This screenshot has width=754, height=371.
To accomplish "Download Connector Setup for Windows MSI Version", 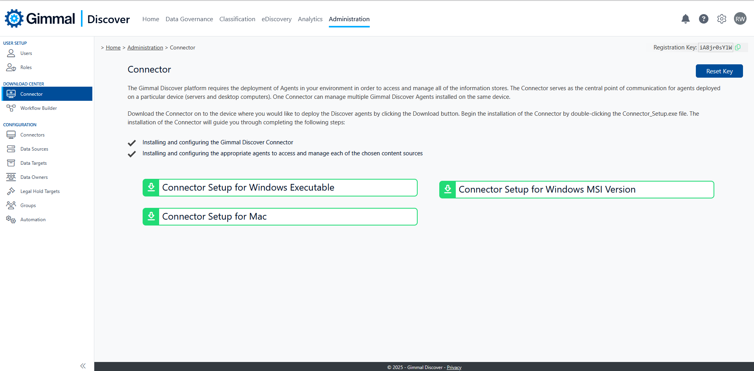I will coord(576,190).
